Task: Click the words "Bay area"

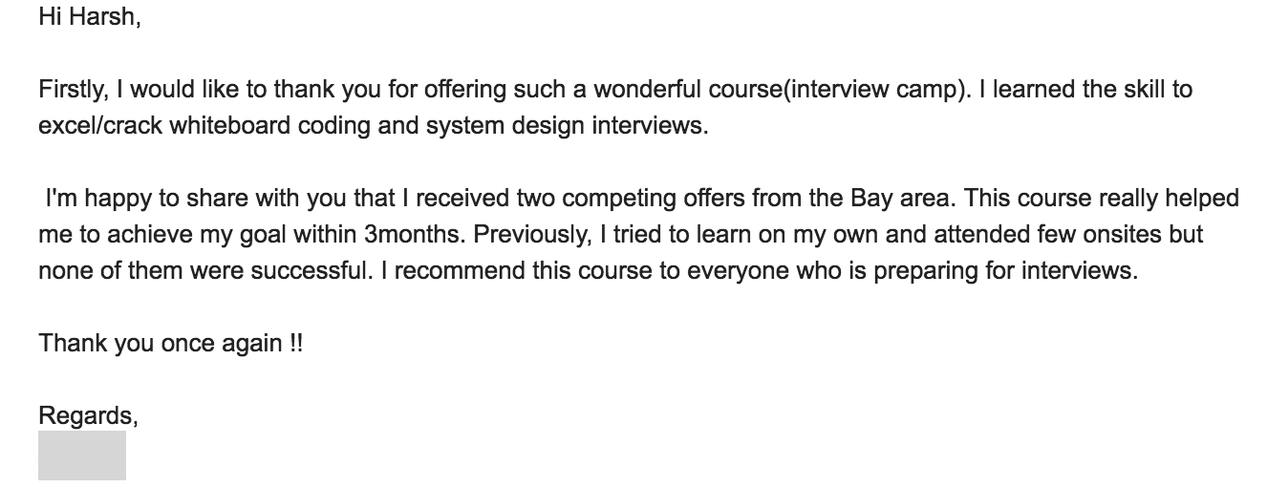Action: pos(901,199)
